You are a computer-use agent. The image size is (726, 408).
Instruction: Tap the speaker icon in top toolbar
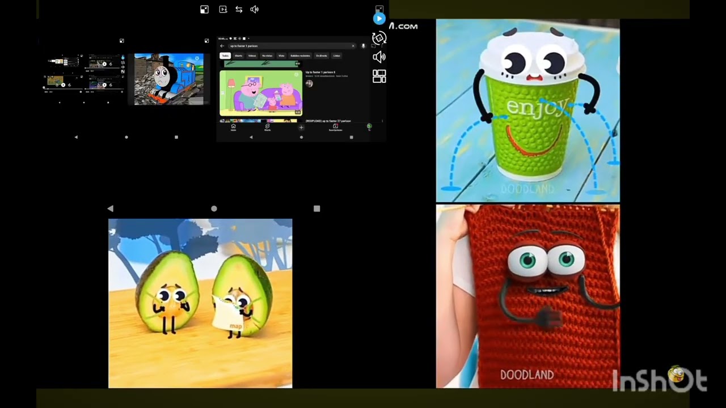[255, 10]
